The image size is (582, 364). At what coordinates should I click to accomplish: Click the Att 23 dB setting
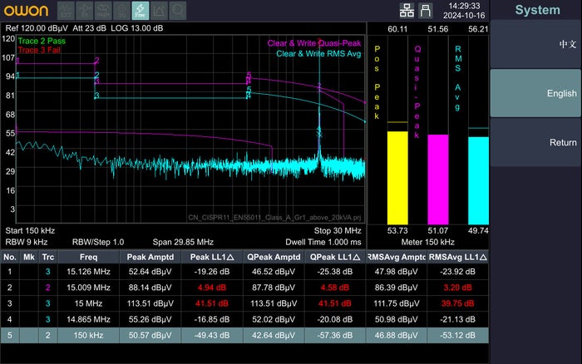89,28
